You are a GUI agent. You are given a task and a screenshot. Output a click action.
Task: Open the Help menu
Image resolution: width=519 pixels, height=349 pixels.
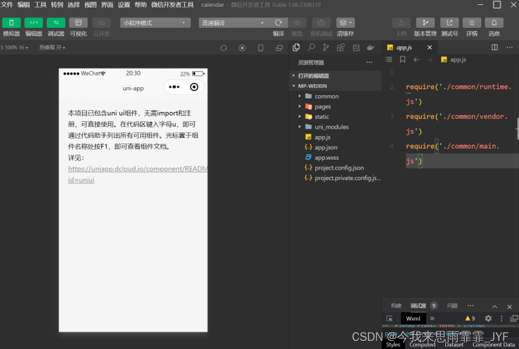(141, 5)
